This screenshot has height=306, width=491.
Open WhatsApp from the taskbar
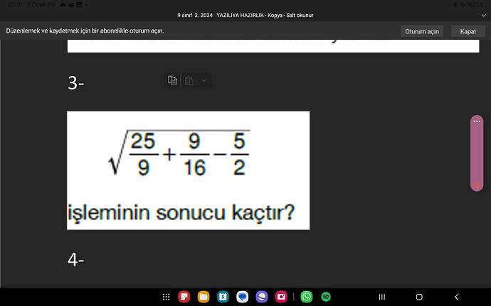[x=307, y=297]
